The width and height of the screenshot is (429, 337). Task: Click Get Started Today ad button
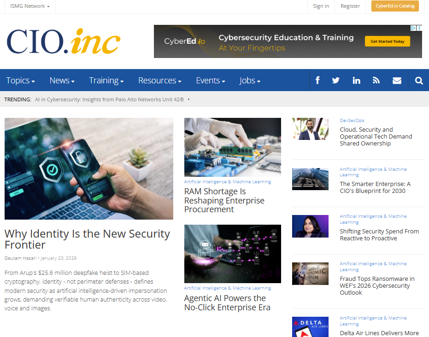pyautogui.click(x=388, y=41)
